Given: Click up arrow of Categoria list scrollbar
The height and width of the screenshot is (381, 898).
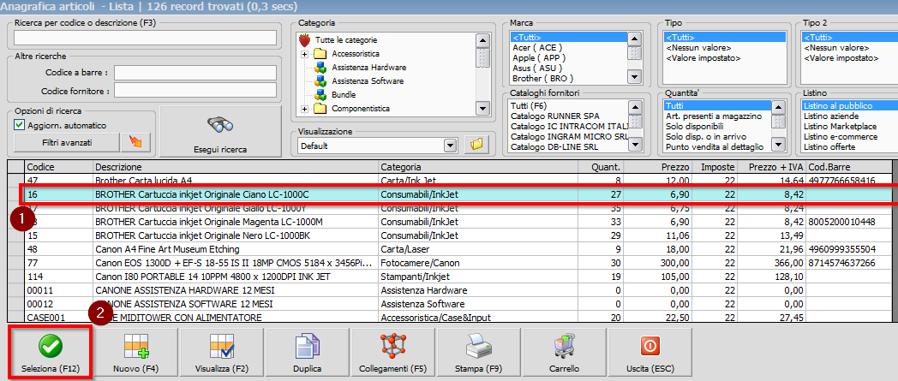Looking at the screenshot, I should pyautogui.click(x=482, y=40).
